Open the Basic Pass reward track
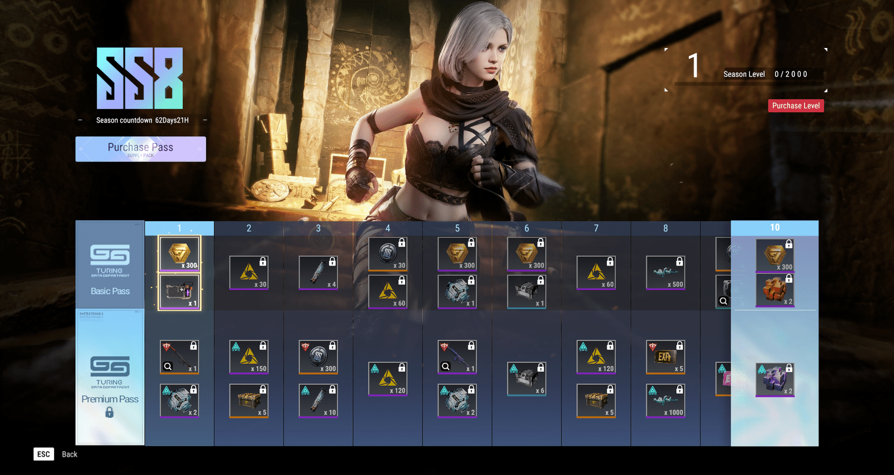Viewport: 894px width, 475px height. click(110, 265)
